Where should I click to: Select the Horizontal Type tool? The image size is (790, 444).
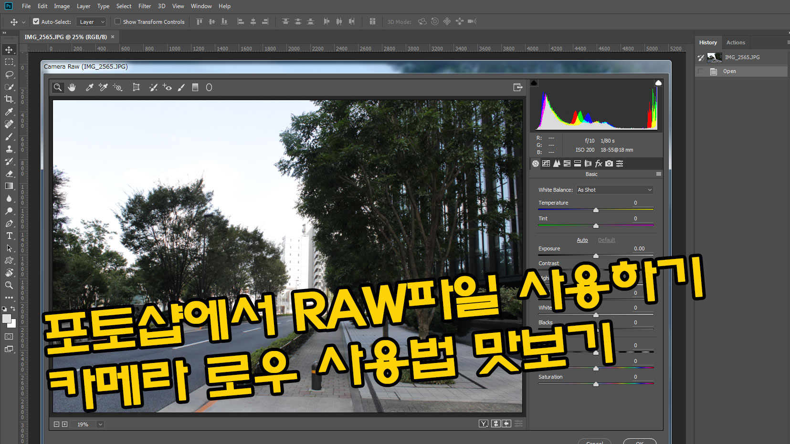coord(9,236)
